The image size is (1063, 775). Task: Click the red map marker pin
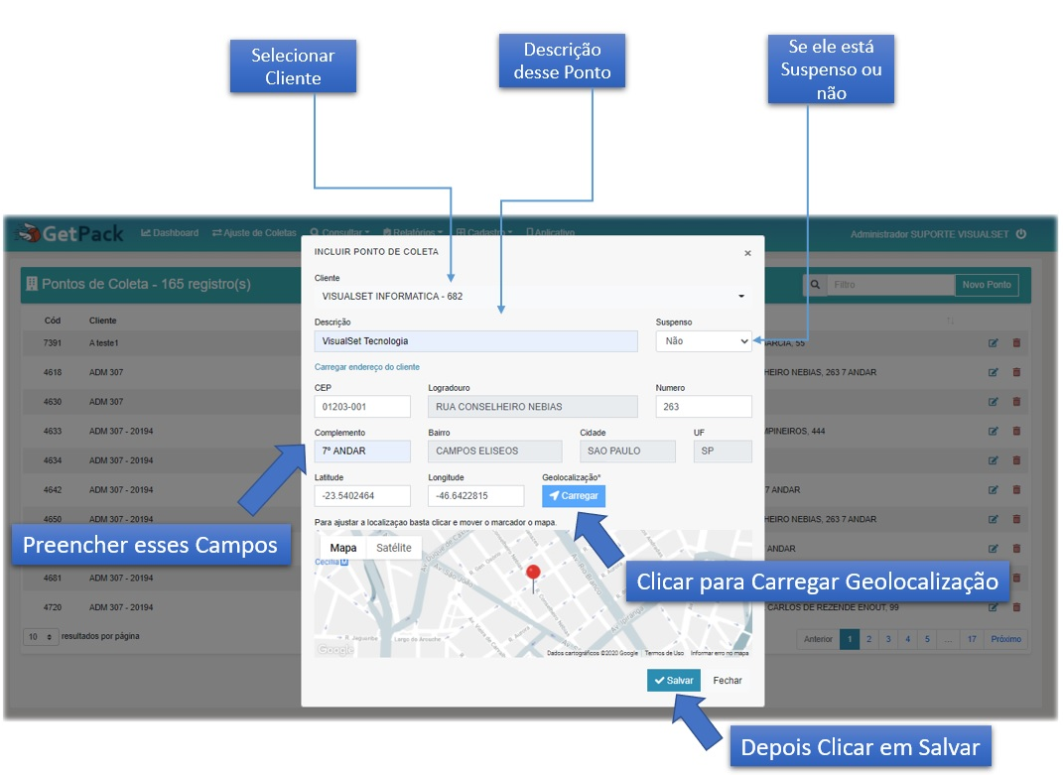[x=534, y=577]
